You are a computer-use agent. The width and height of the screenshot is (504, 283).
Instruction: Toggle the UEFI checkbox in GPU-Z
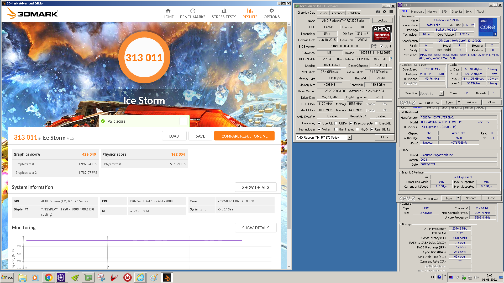[x=381, y=46]
